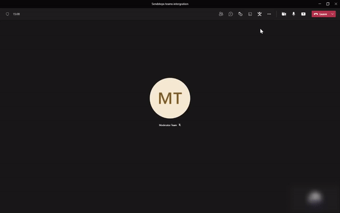Open the meeting chat
The image size is (340, 213).
[x=231, y=14]
